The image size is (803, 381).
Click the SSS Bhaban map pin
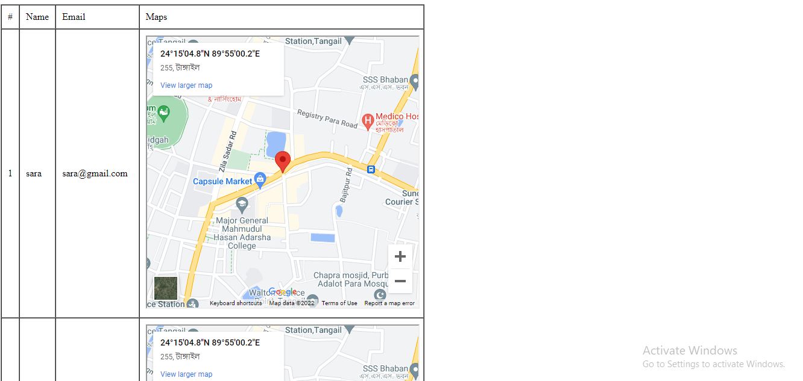tap(414, 81)
